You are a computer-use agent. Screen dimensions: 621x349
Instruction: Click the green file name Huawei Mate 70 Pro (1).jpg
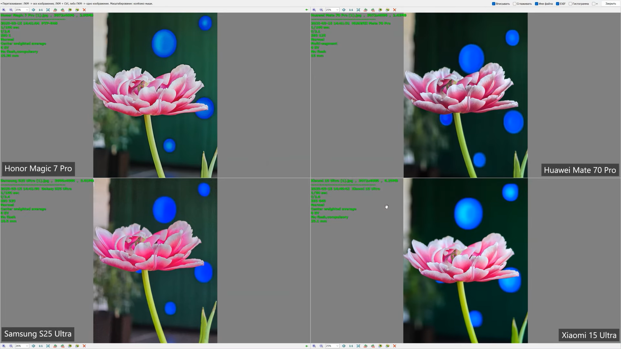336,15
